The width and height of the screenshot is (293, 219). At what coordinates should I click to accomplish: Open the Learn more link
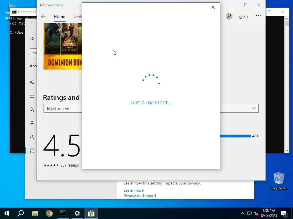coord(133,190)
